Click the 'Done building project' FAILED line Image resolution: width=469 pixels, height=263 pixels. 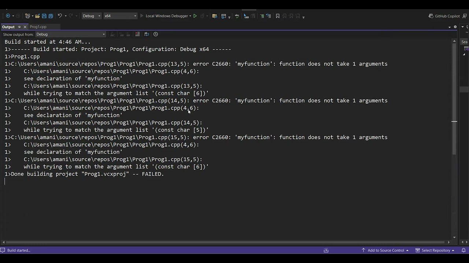point(84,174)
